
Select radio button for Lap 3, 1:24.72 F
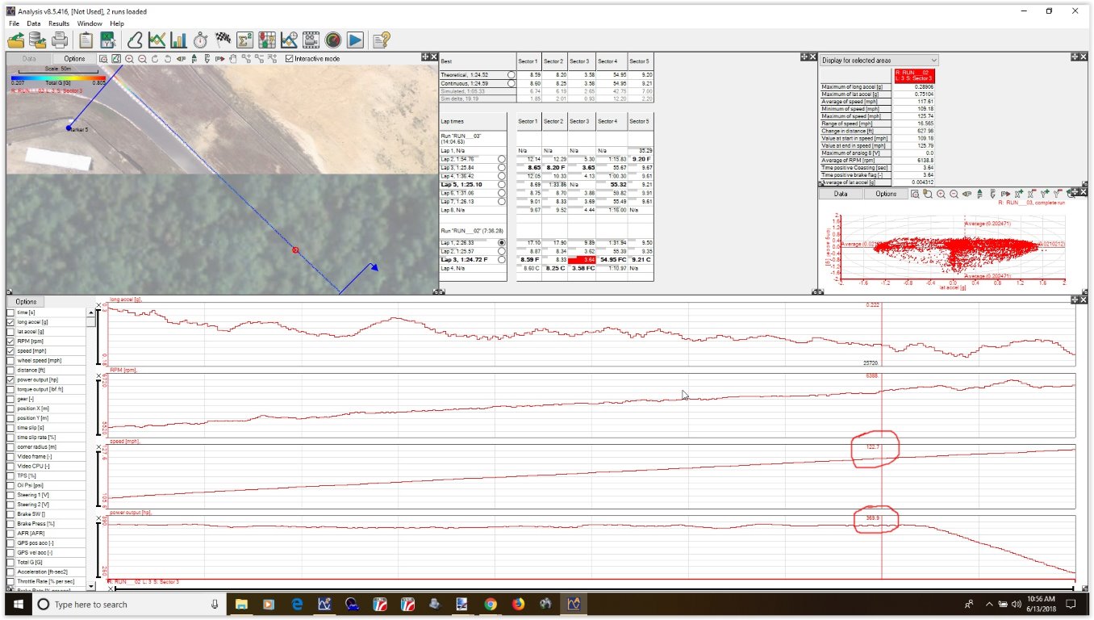point(502,260)
